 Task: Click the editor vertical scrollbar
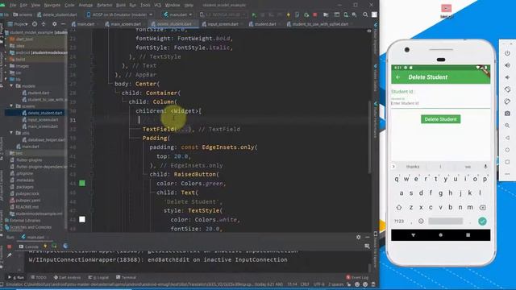coord(369,136)
